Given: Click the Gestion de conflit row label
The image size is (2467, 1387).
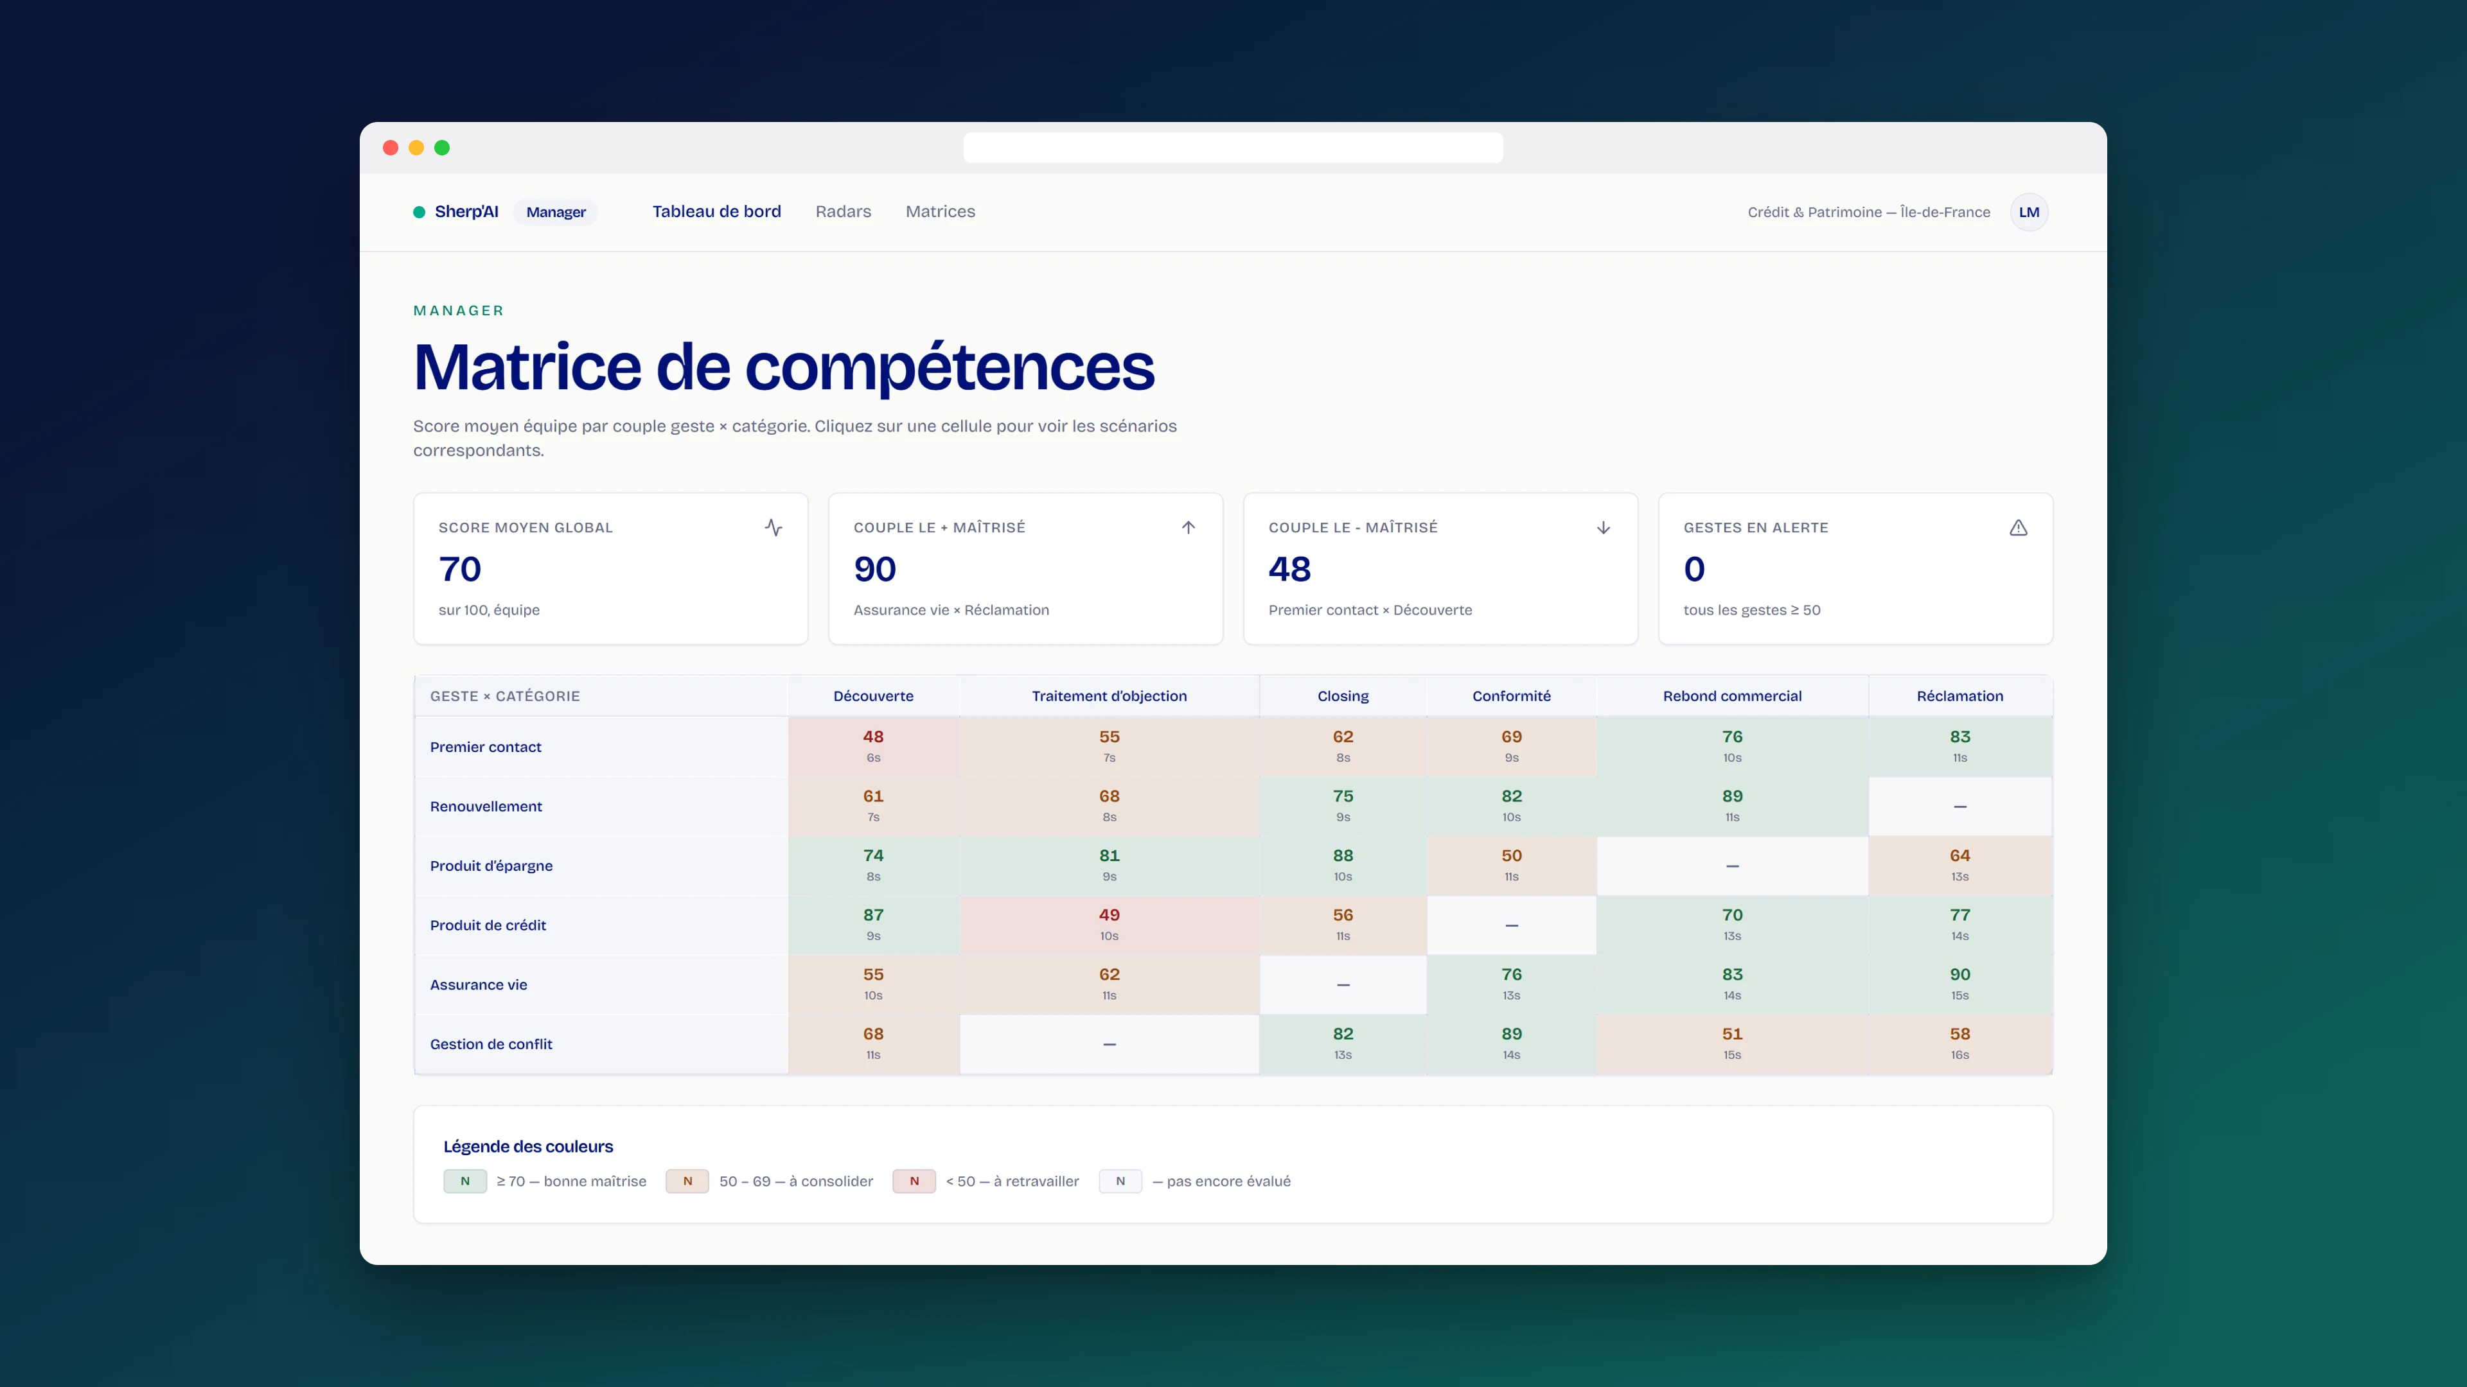Looking at the screenshot, I should tap(491, 1043).
